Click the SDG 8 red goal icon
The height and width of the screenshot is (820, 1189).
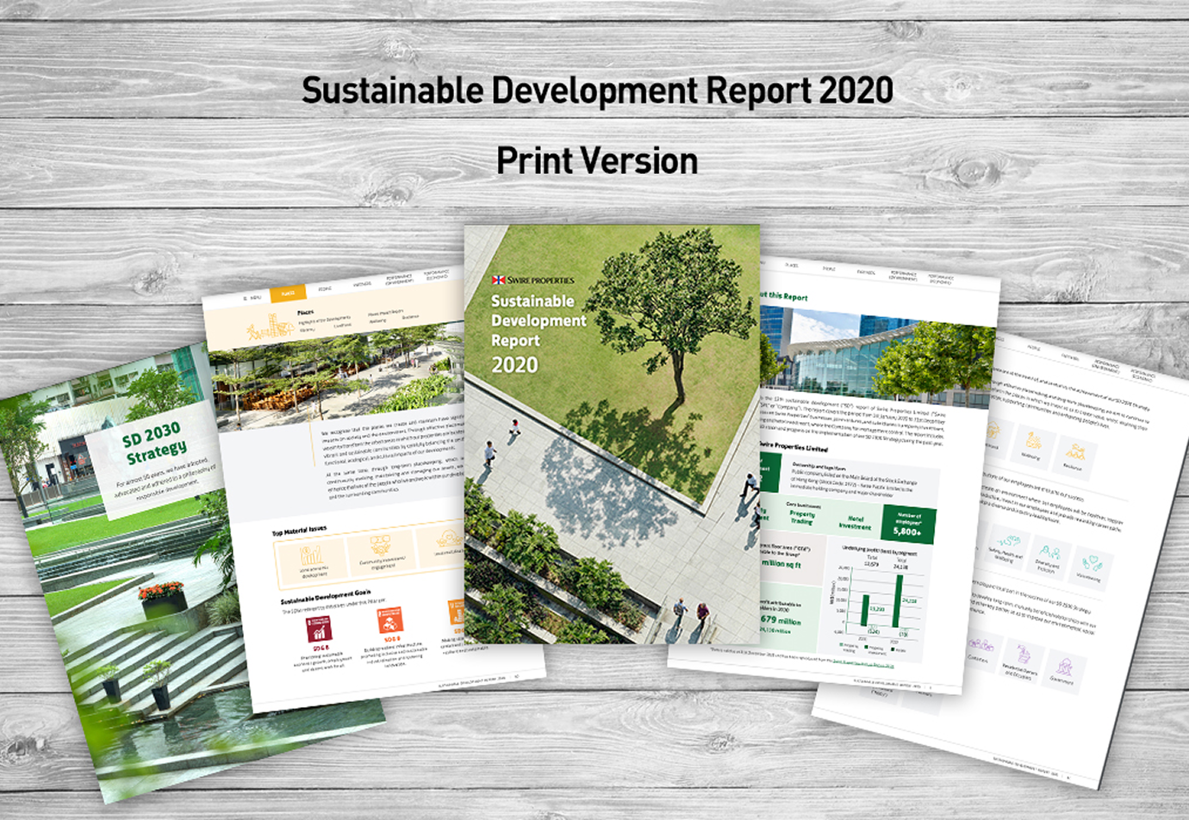[319, 629]
